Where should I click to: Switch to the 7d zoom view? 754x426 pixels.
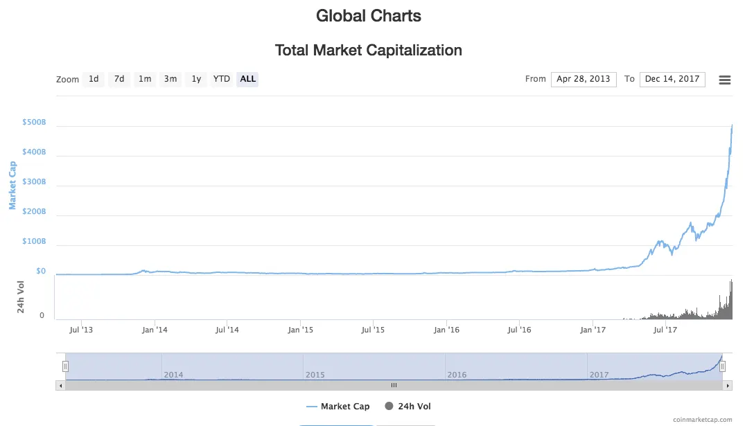[119, 79]
